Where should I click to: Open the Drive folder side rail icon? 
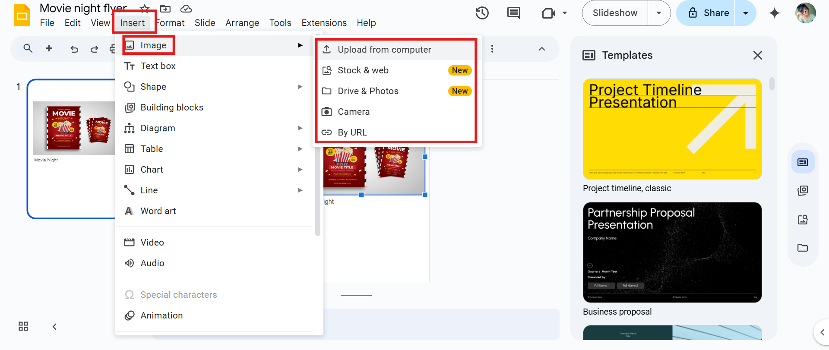(803, 248)
